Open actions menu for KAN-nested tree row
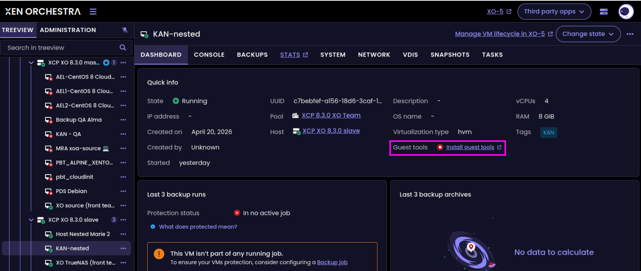 click(123, 248)
